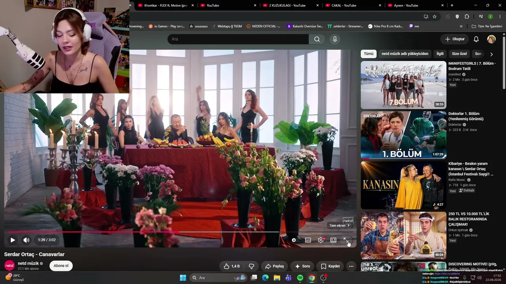The image size is (506, 284).
Task: Click the Abone ol subscribe button
Action: [x=61, y=266]
